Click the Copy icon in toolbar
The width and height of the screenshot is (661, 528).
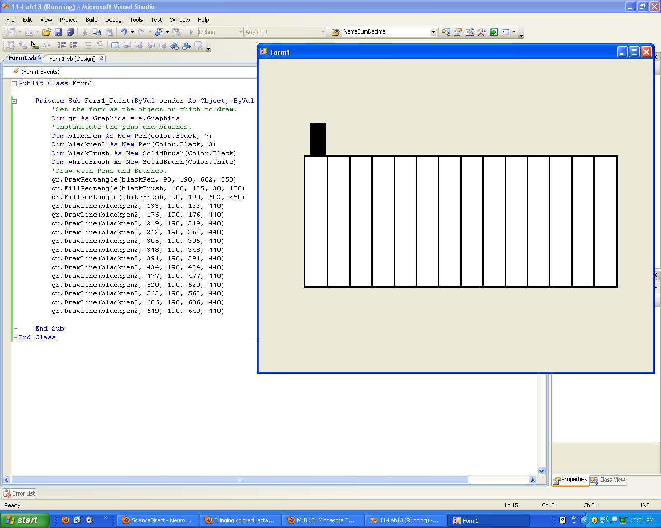(97, 32)
